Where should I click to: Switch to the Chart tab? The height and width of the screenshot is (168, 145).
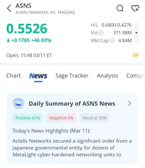pos(14,76)
